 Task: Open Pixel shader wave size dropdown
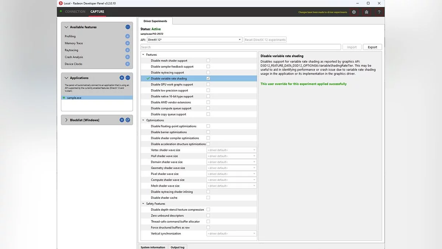(x=231, y=174)
